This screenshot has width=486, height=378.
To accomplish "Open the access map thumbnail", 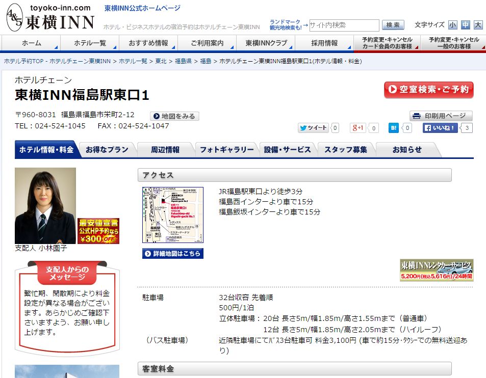I will tap(173, 215).
